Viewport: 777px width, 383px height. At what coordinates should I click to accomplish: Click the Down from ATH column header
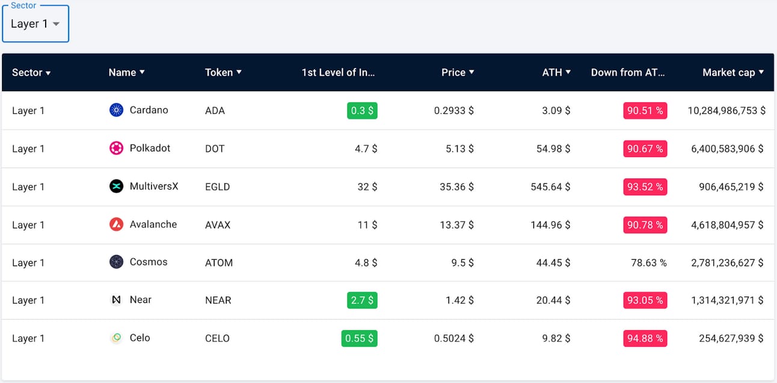[628, 72]
